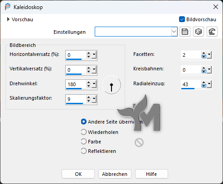
Task: Toggle the Bildvorschau checkbox
Action: click(182, 19)
